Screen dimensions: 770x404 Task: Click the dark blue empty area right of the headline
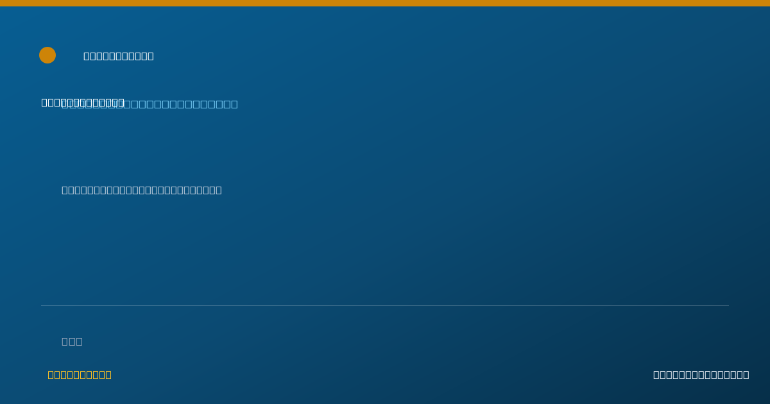click(488, 104)
